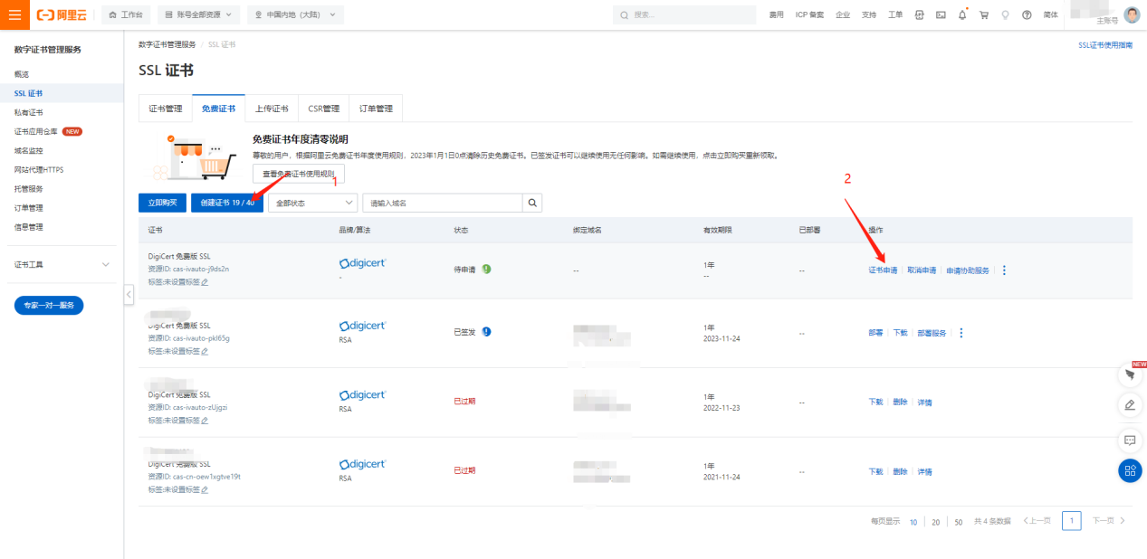Viewport: 1147px width, 559px height.
Task: Open SSL证书使用指南 link
Action: (1104, 44)
